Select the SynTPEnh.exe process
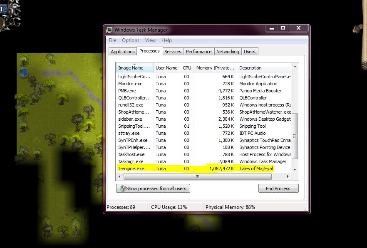 [x=204, y=140]
